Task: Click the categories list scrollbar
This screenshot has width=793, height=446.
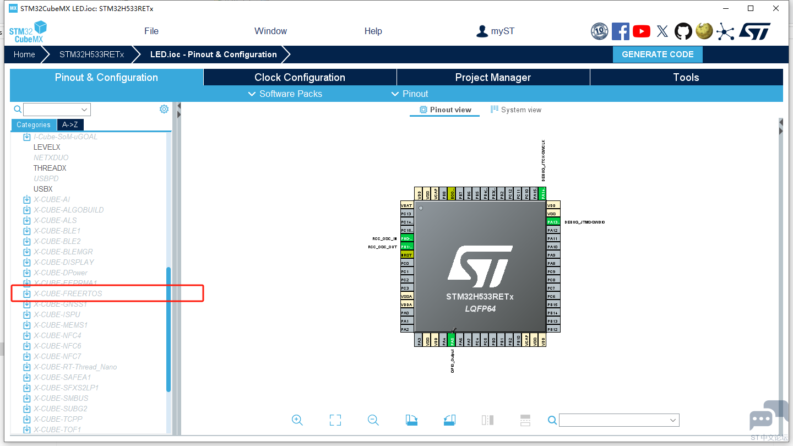Action: (169, 329)
